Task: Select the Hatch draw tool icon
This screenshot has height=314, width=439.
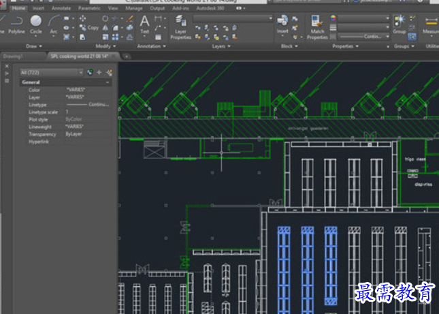Action: (x=66, y=37)
